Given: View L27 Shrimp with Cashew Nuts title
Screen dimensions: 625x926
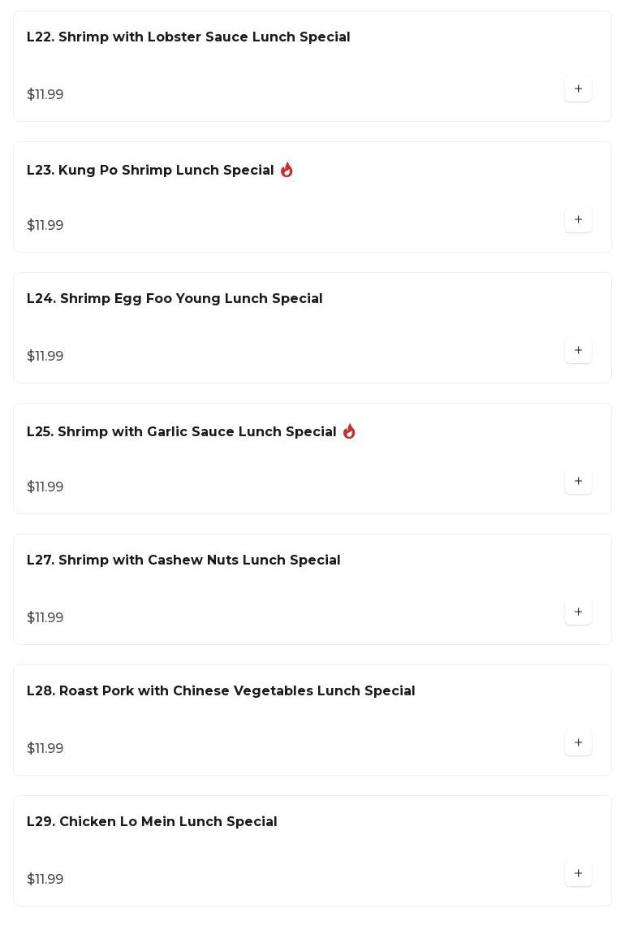Looking at the screenshot, I should point(183,560).
